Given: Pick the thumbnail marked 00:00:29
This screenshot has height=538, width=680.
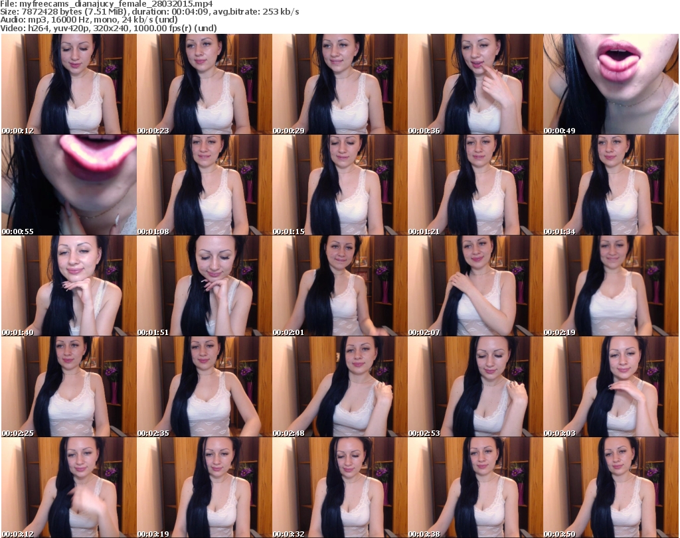Looking at the screenshot, I should [x=339, y=84].
